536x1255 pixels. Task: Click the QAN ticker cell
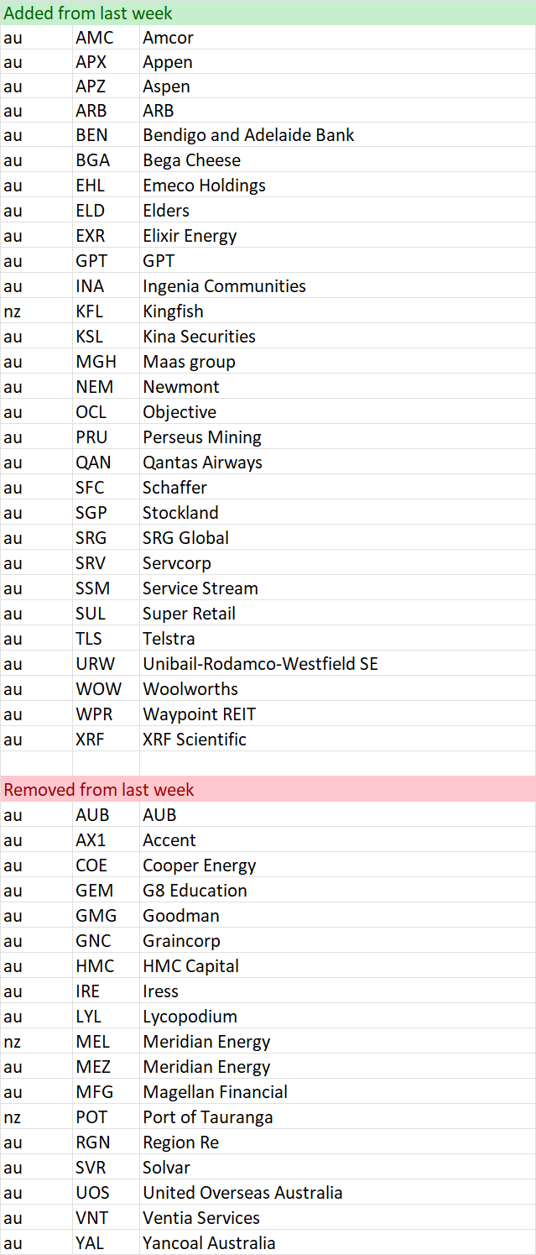tap(106, 462)
